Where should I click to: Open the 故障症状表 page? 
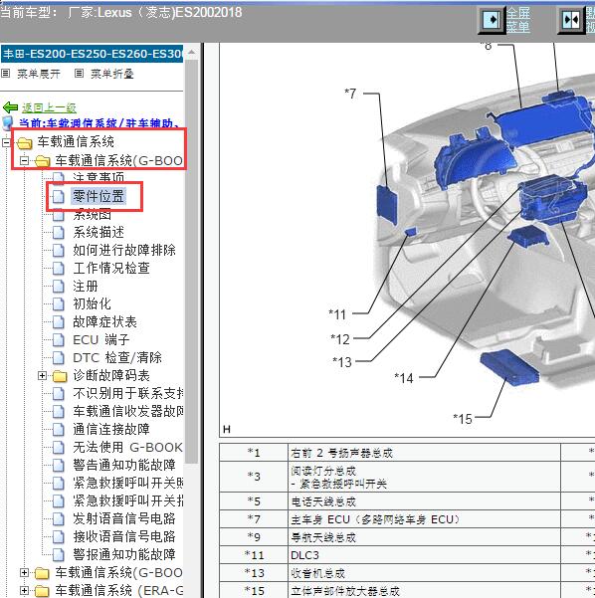coord(104,321)
